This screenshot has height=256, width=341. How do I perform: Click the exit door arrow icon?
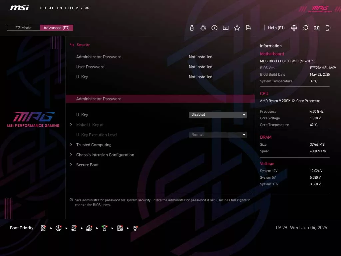pos(328,28)
